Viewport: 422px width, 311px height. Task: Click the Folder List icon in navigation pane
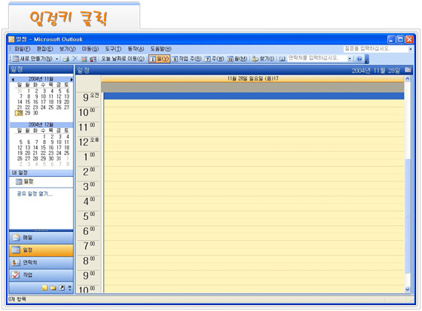click(54, 288)
